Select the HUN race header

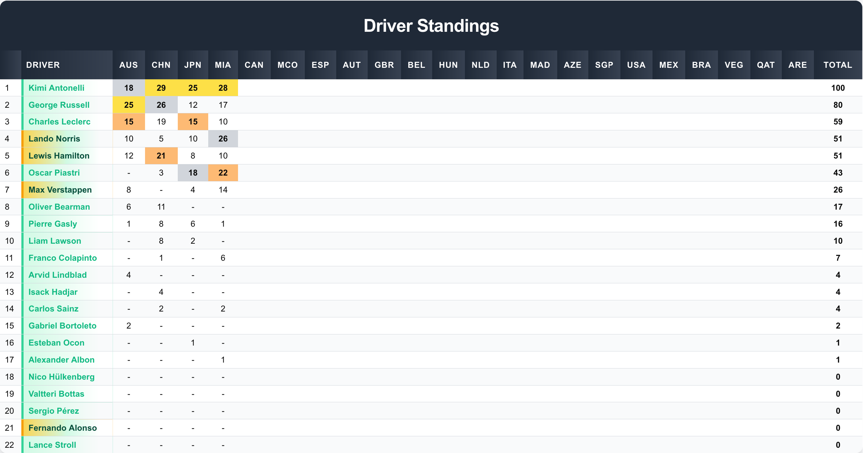449,65
